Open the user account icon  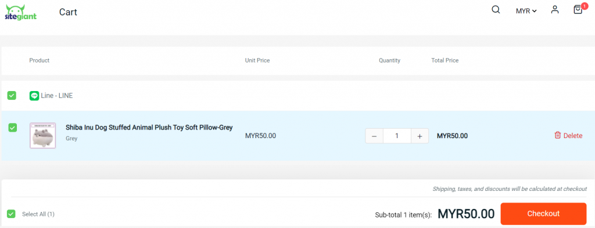555,10
